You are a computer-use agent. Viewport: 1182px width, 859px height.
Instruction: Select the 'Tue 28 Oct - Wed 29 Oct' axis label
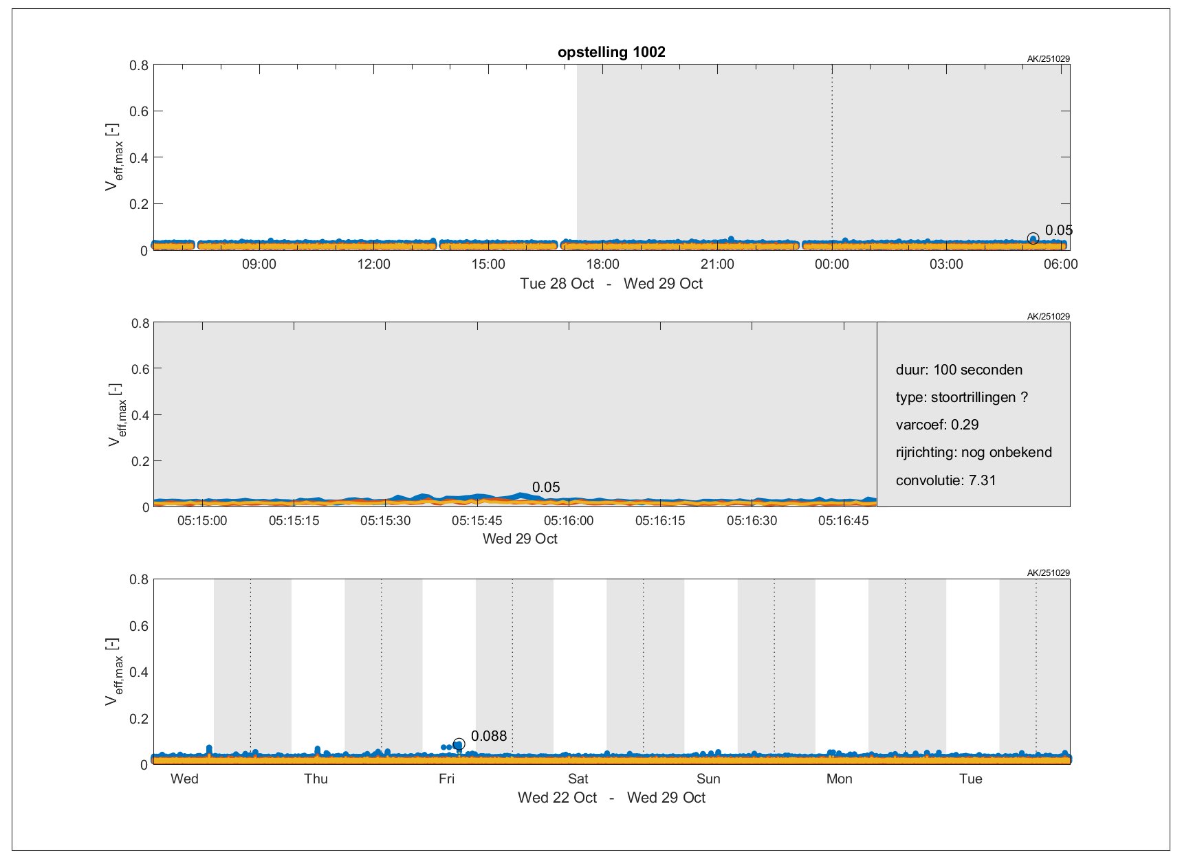click(611, 284)
